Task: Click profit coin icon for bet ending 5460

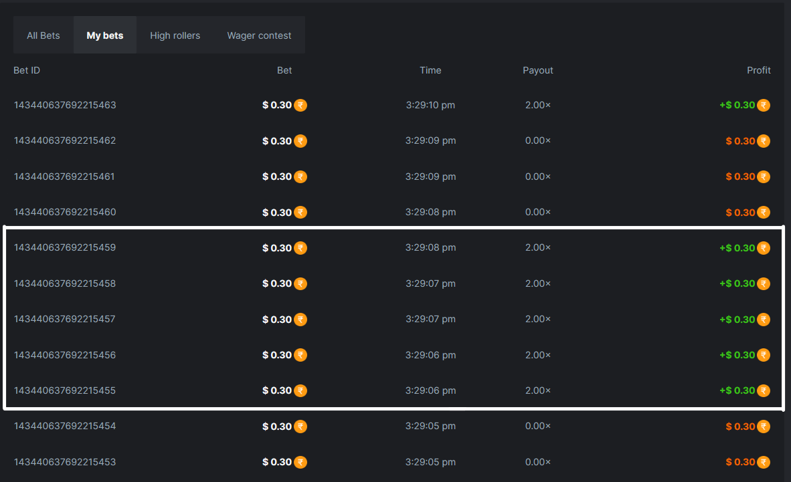Action: pyautogui.click(x=764, y=213)
